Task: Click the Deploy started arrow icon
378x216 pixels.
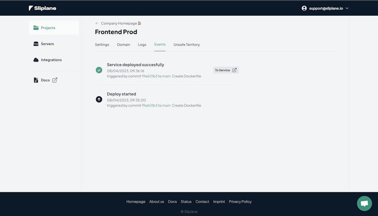Action: 99,99
